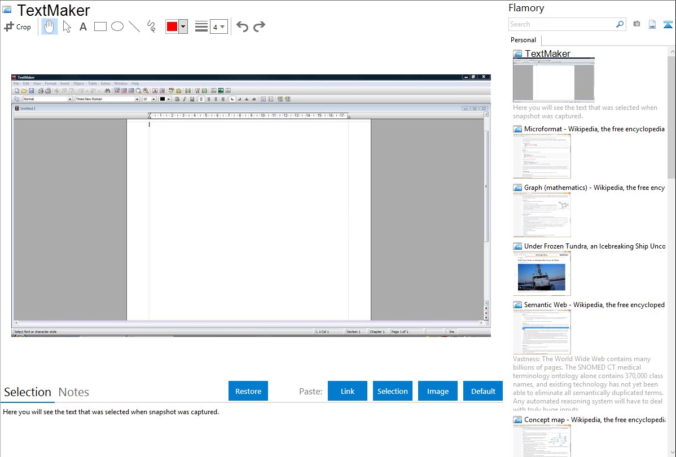Viewport: 676px width, 457px height.
Task: Open the Personal tab
Action: pyautogui.click(x=524, y=40)
